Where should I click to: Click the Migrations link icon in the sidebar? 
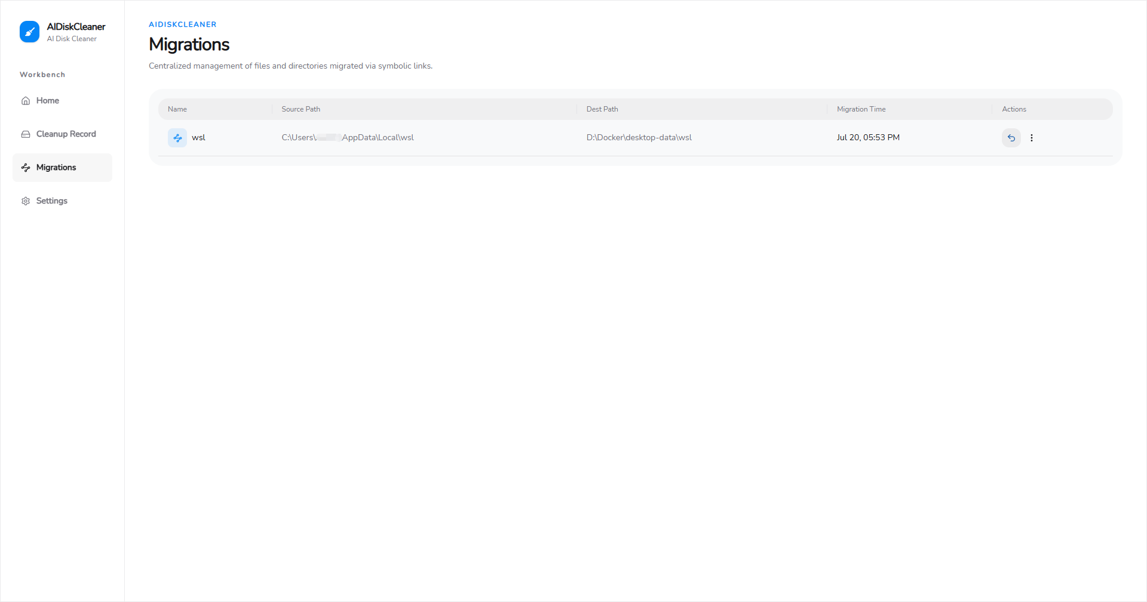tap(26, 168)
